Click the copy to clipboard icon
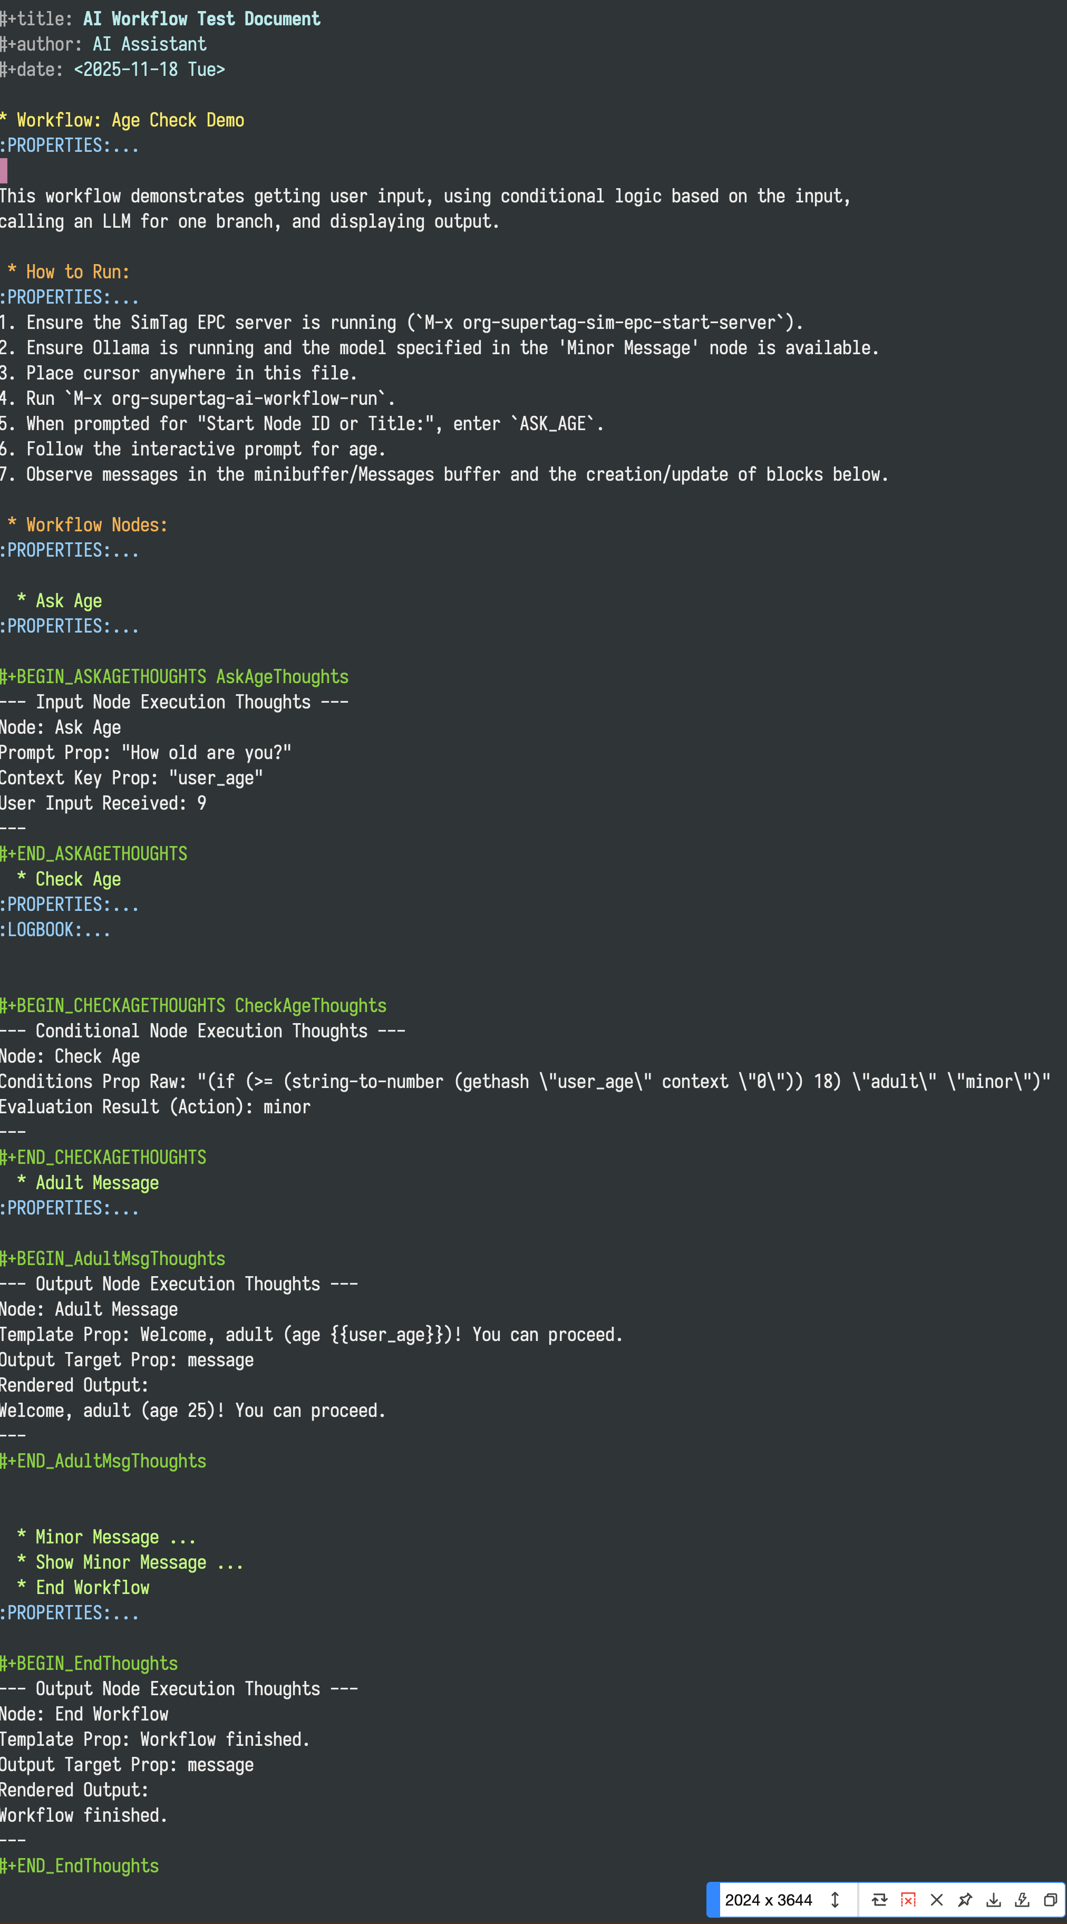This screenshot has height=1924, width=1067. (x=1050, y=1899)
